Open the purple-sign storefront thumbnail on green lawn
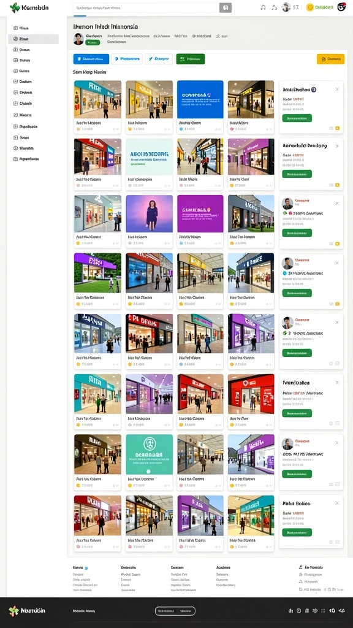The height and width of the screenshot is (628, 353). (x=97, y=273)
